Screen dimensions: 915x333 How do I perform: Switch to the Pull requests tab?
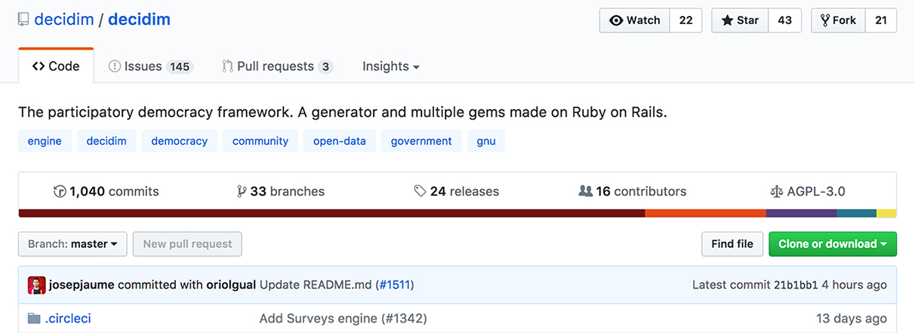click(276, 66)
